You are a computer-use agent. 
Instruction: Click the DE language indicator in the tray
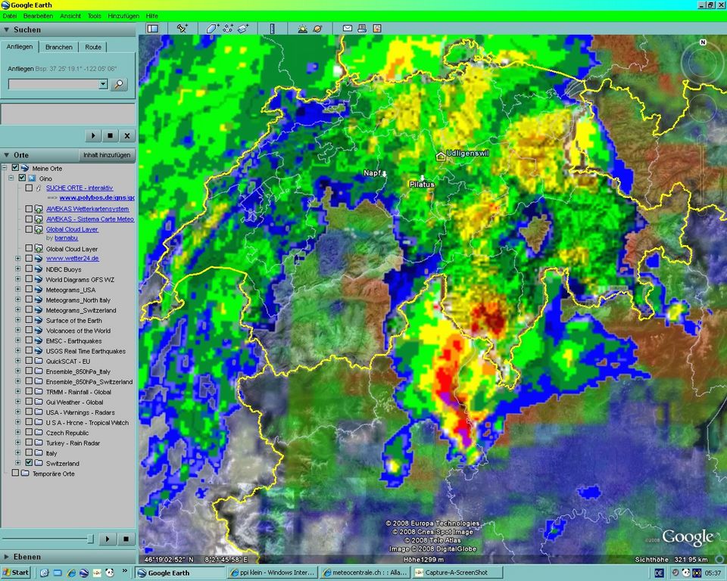pos(659,573)
